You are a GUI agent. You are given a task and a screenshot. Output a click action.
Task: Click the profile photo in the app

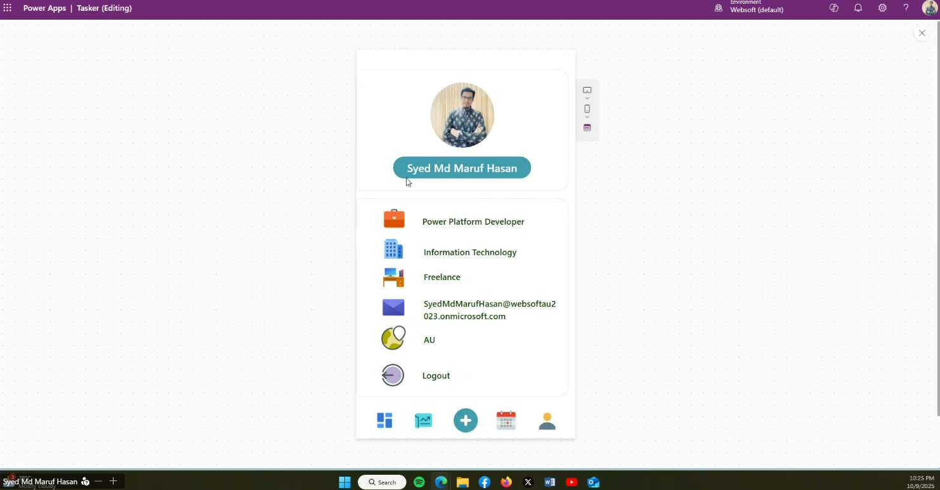tap(462, 115)
